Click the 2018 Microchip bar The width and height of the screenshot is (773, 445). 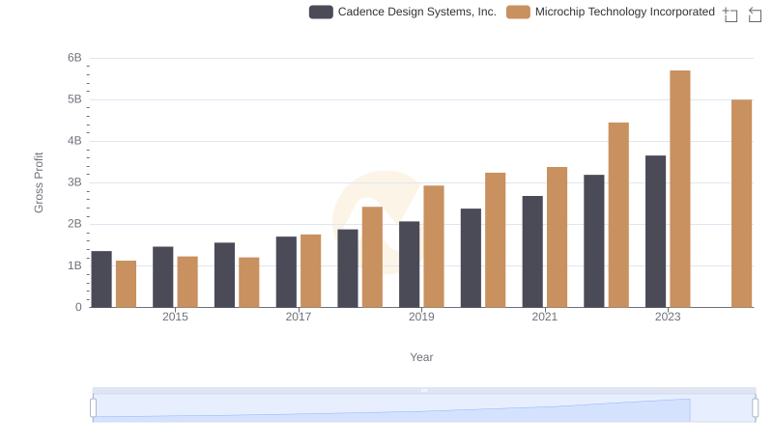372,257
